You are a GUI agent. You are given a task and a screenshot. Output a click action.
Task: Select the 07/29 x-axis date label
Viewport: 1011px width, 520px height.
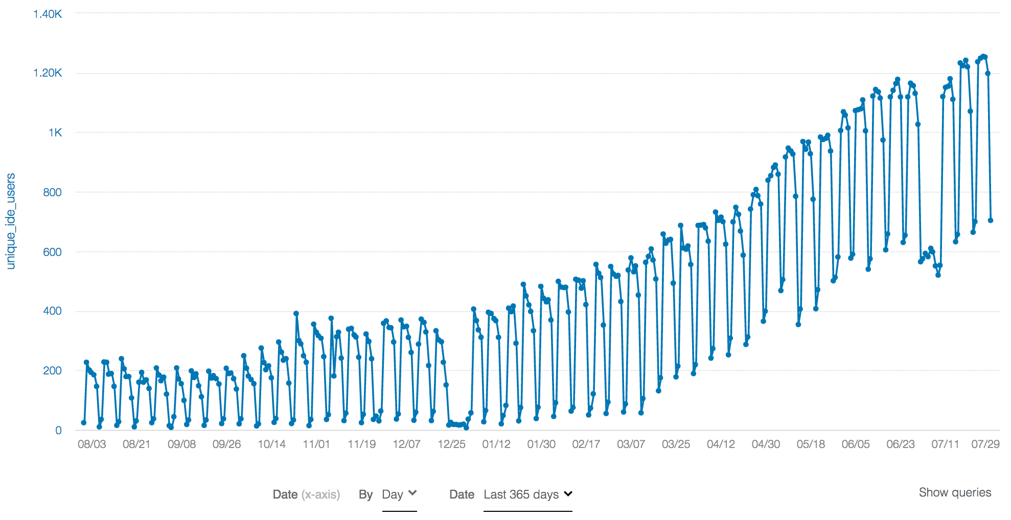pos(985,444)
